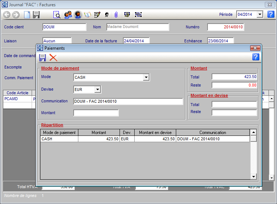Click the Répartition list scroll down arrow

pos(253,177)
